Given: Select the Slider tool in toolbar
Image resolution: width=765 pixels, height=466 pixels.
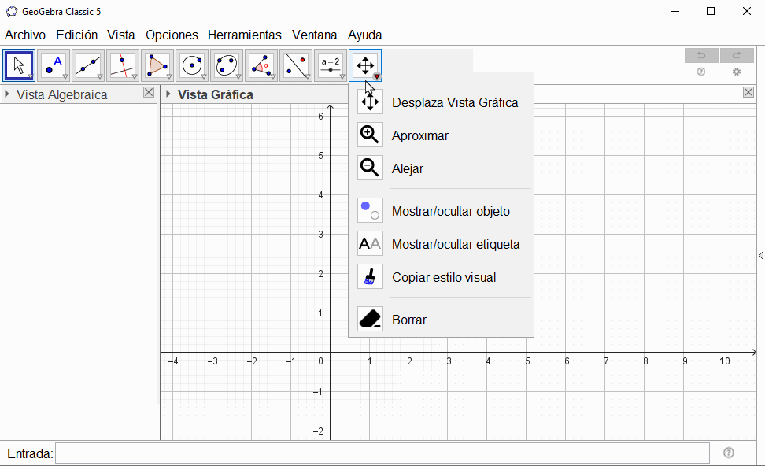Looking at the screenshot, I should coord(331,65).
